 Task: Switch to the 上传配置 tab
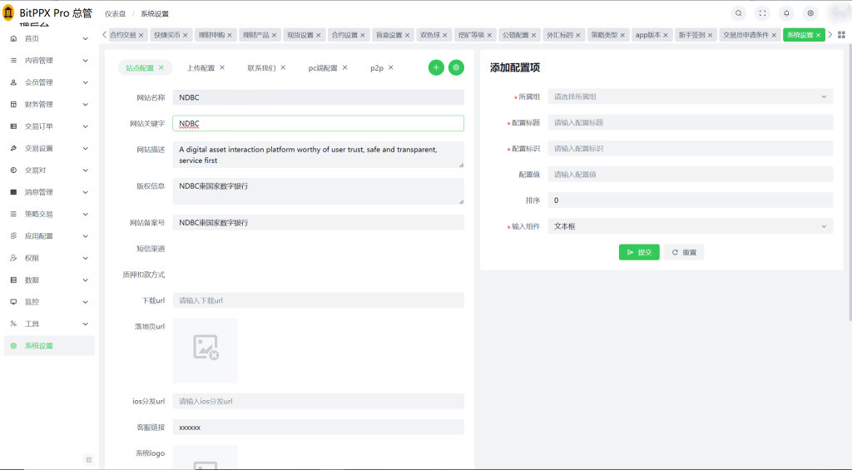point(201,68)
